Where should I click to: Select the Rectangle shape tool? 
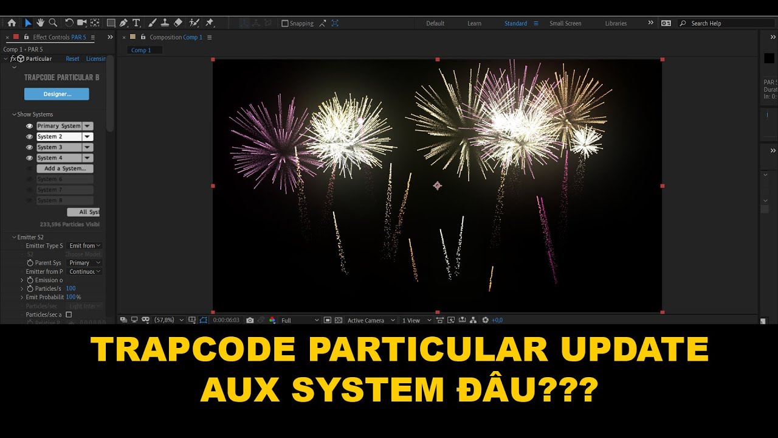[x=111, y=23]
